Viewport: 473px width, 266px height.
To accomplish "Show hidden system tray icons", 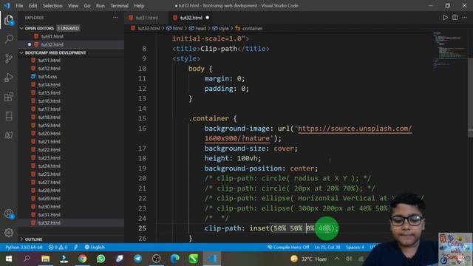I will 337,259.
